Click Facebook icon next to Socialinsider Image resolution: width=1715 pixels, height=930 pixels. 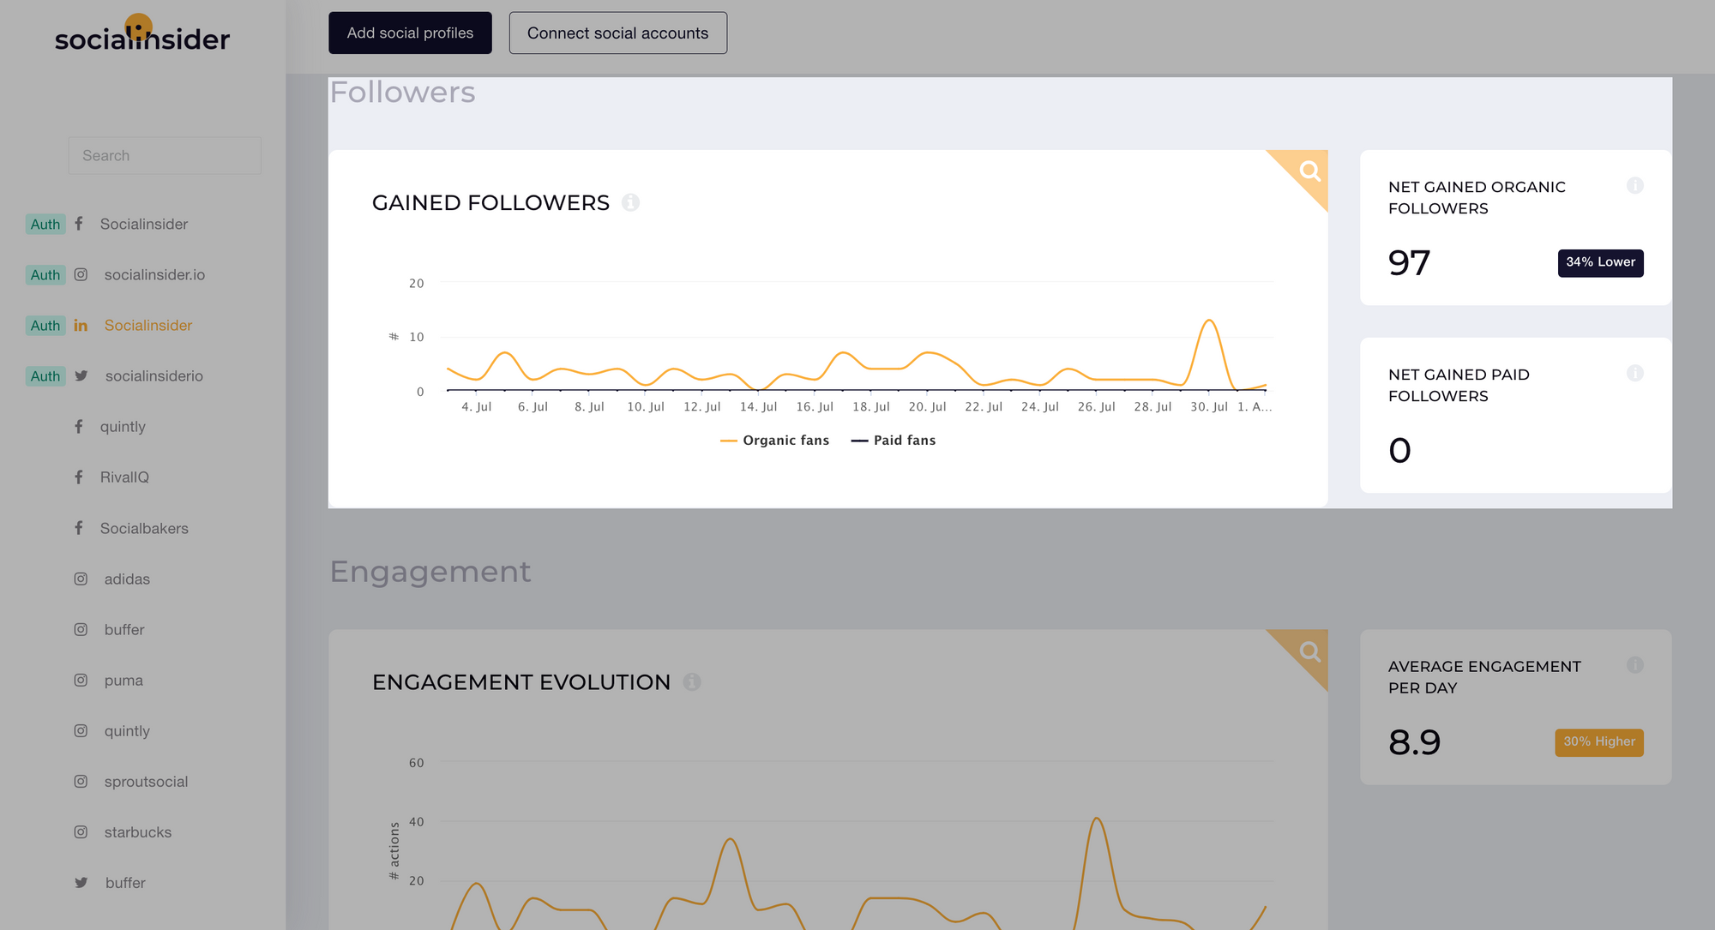click(79, 224)
